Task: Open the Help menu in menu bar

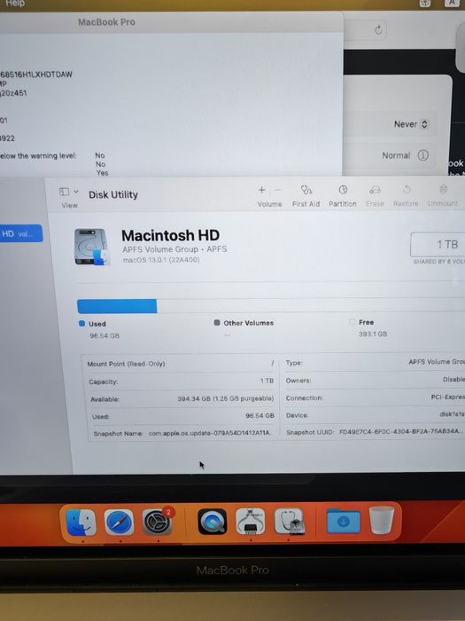Action: [x=15, y=4]
